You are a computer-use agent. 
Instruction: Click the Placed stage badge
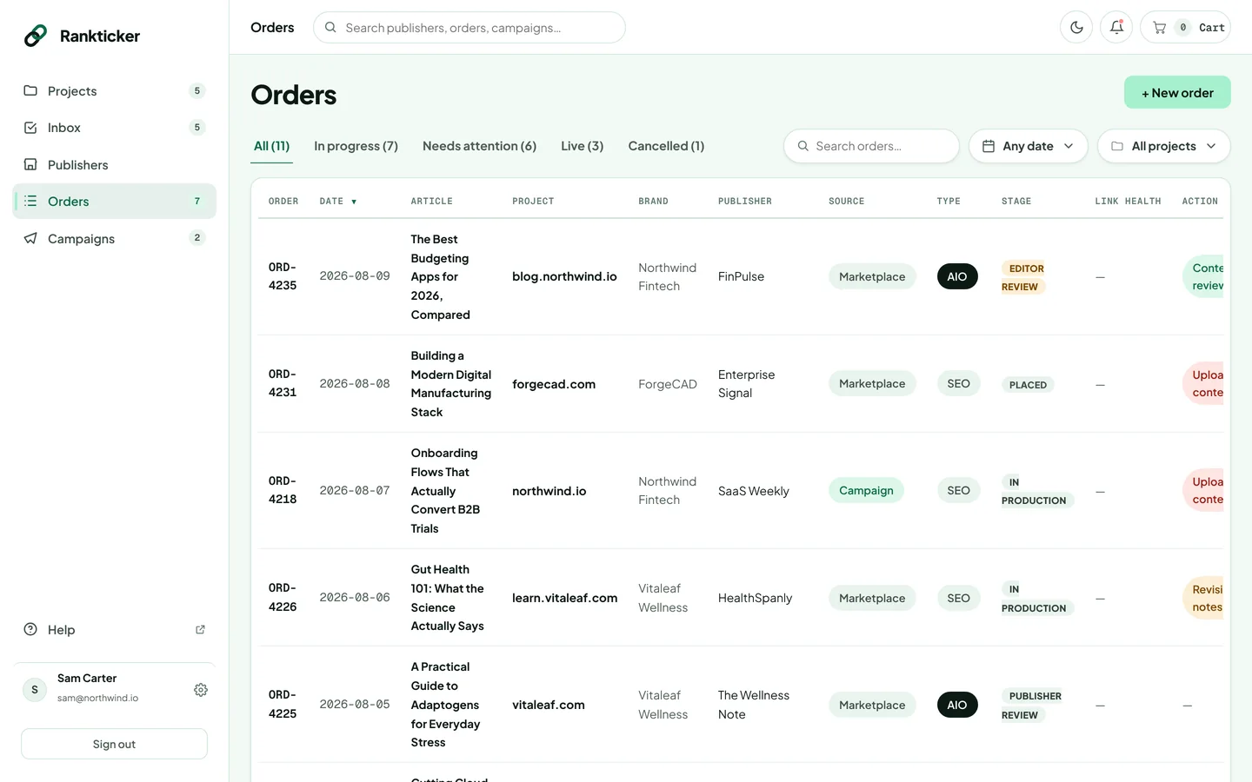pos(1028,384)
